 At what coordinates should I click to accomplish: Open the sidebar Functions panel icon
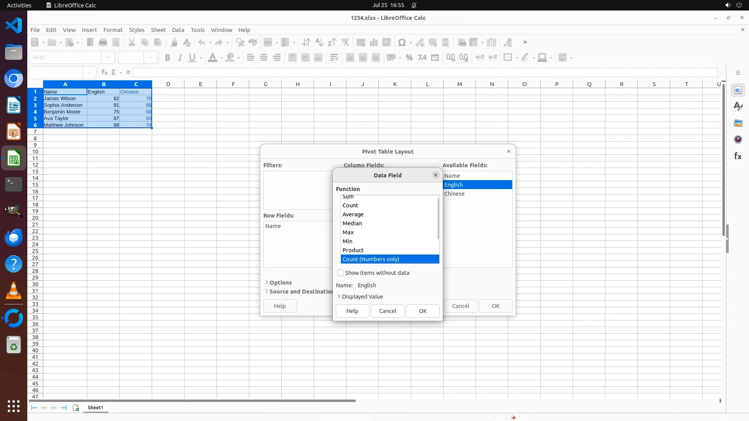pos(738,156)
